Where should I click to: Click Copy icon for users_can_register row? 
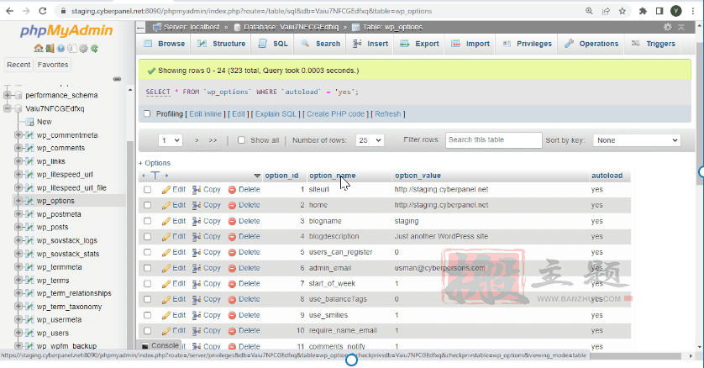click(197, 252)
